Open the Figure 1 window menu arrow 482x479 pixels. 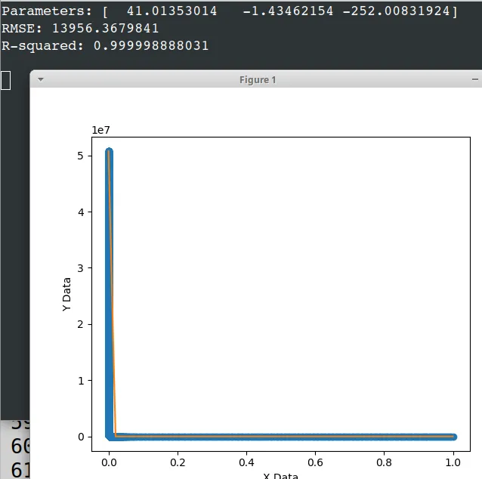[41, 79]
